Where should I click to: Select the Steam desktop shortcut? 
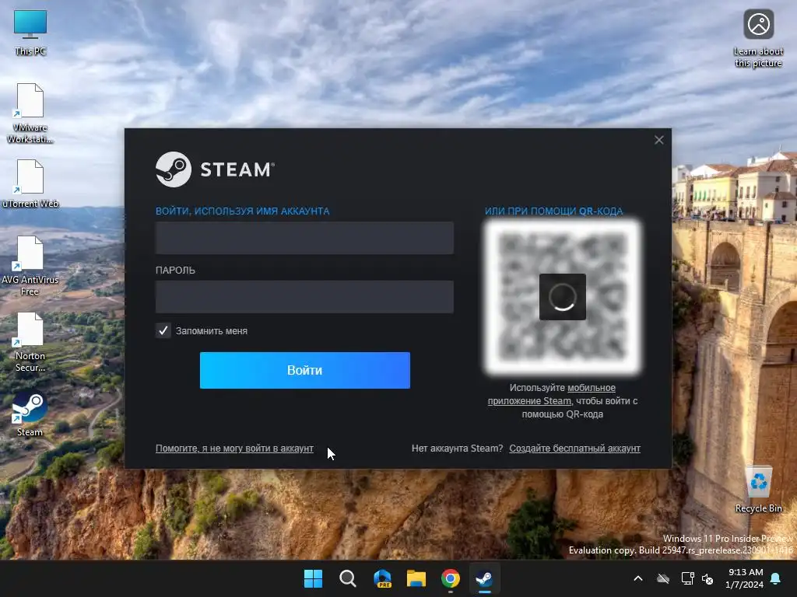click(x=30, y=414)
